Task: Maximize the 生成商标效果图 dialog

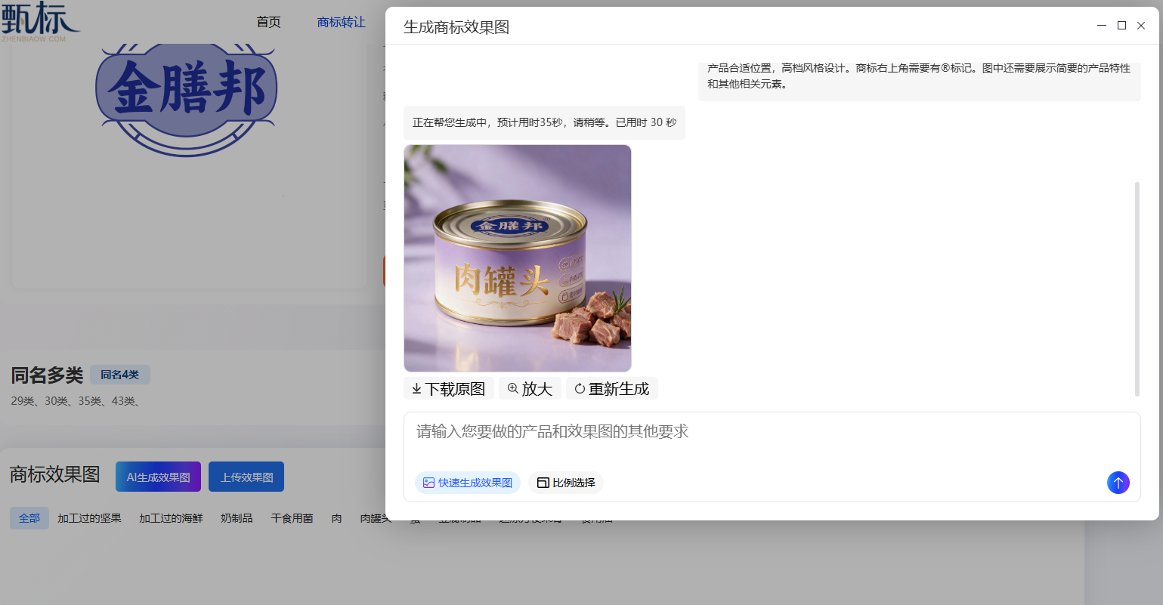Action: click(1121, 26)
